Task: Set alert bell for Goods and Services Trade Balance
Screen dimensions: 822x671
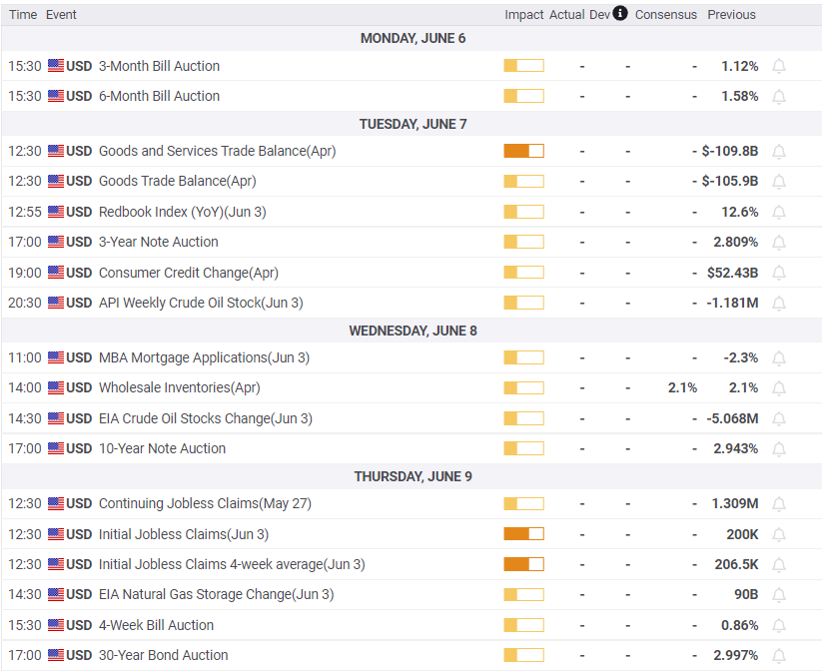Action: [779, 151]
